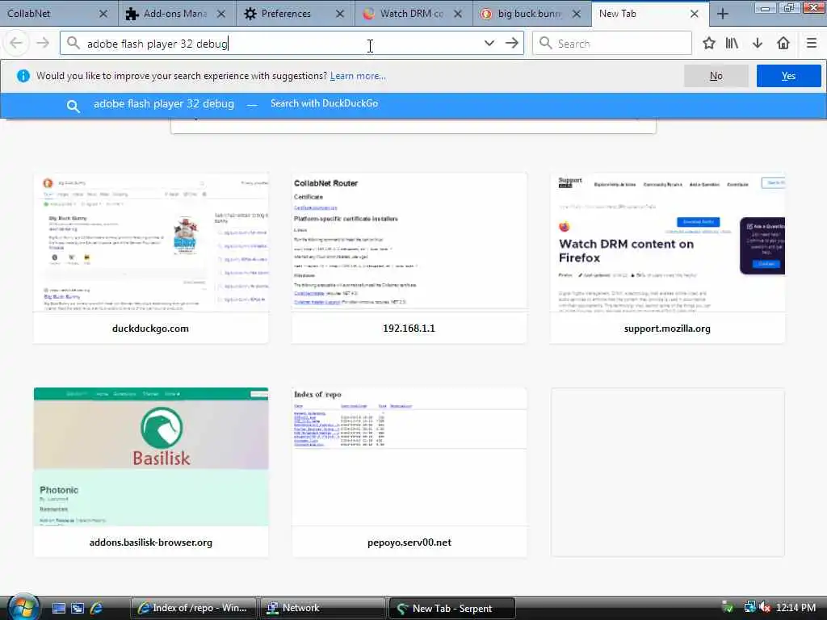Click the info icon in the suggestions bar
Viewport: 827px width, 620px height.
pyautogui.click(x=23, y=76)
